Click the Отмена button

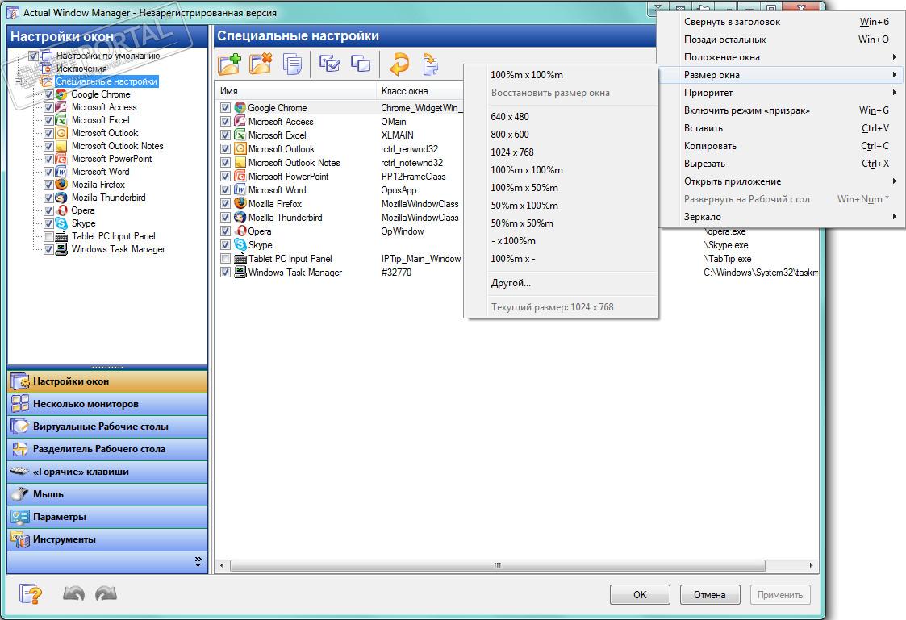(x=709, y=594)
